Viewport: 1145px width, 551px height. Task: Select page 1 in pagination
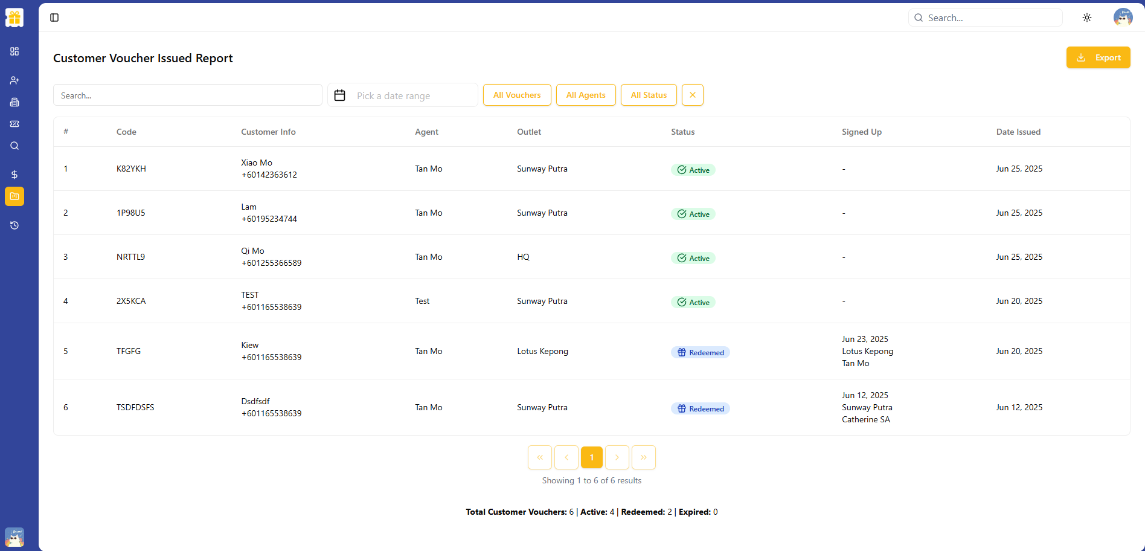[x=591, y=457]
